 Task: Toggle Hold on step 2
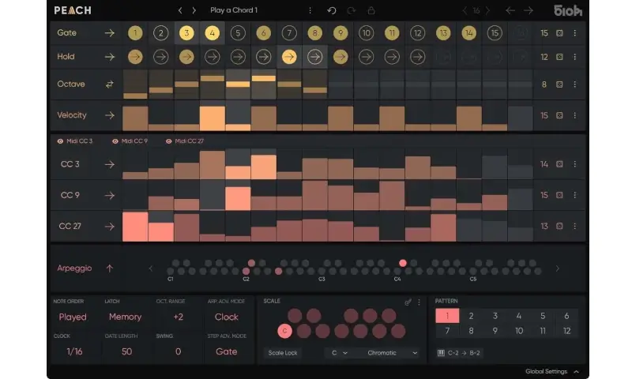tap(161, 57)
